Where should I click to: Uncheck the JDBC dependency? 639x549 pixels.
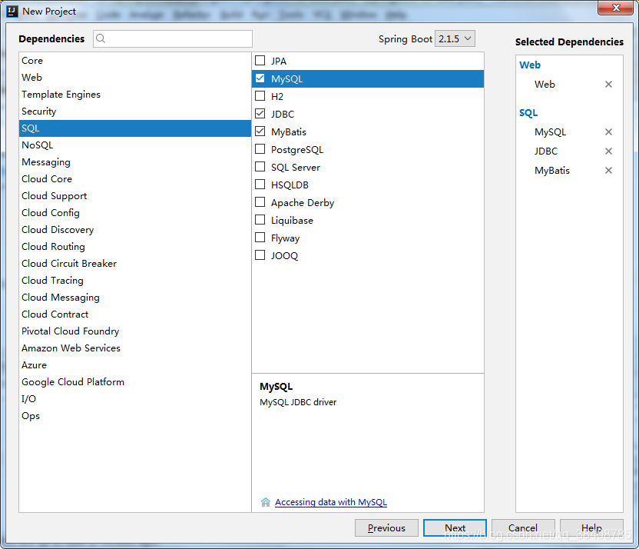[x=260, y=113]
